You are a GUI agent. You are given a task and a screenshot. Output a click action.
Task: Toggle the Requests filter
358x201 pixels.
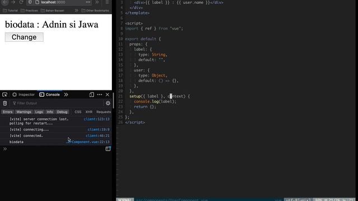click(x=103, y=112)
